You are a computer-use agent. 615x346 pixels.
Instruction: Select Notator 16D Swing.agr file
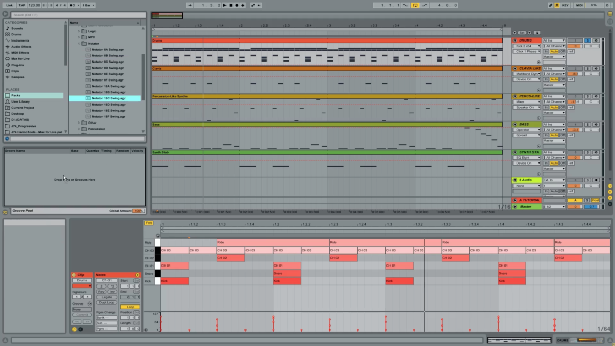coord(108,104)
